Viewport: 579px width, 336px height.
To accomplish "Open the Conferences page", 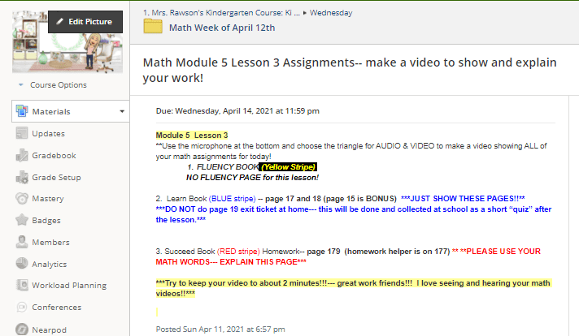I will (56, 308).
